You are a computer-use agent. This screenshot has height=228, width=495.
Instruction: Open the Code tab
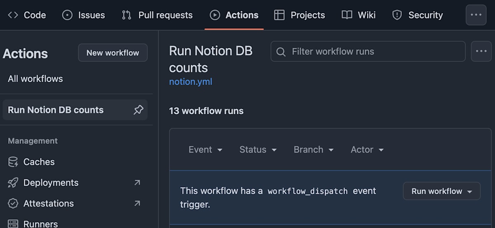tap(27, 15)
